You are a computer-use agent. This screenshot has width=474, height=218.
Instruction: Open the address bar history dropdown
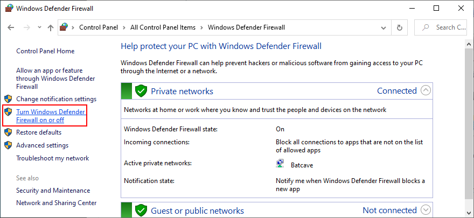point(384,27)
